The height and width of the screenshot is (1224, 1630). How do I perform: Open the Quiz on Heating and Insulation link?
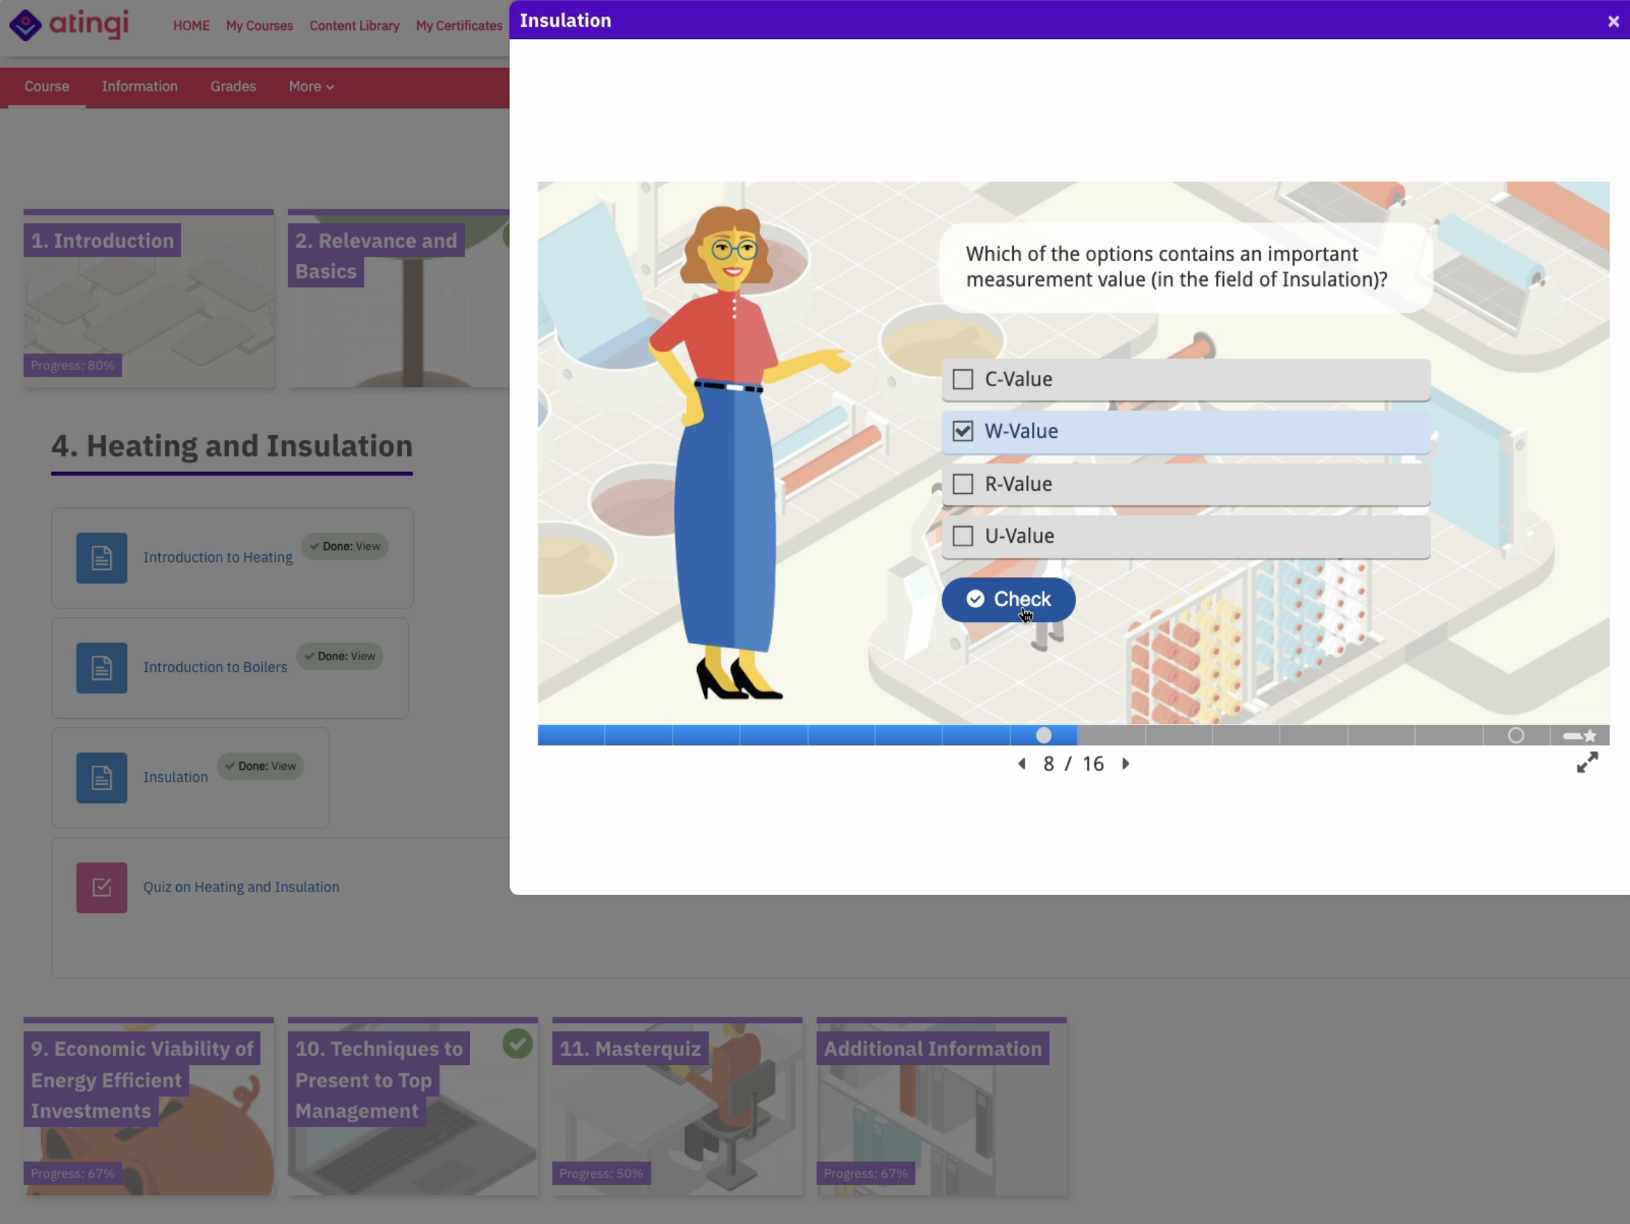click(241, 887)
